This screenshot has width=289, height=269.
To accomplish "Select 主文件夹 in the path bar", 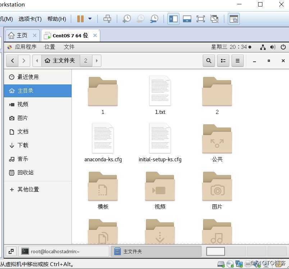I will coord(61,61).
